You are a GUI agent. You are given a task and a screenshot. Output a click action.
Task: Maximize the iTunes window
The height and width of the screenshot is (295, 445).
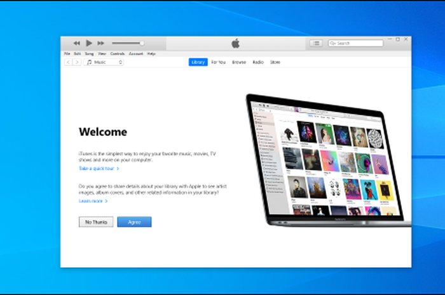pos(398,39)
